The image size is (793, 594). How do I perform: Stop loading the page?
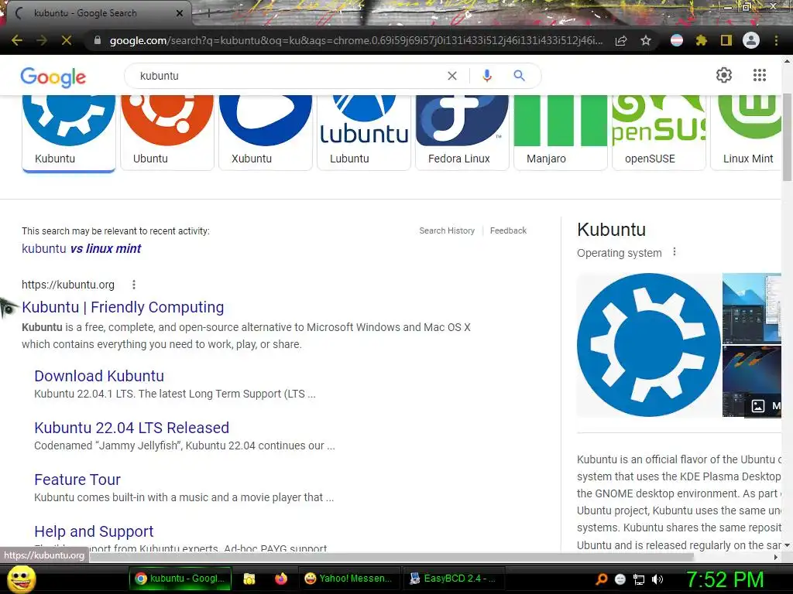click(x=67, y=40)
